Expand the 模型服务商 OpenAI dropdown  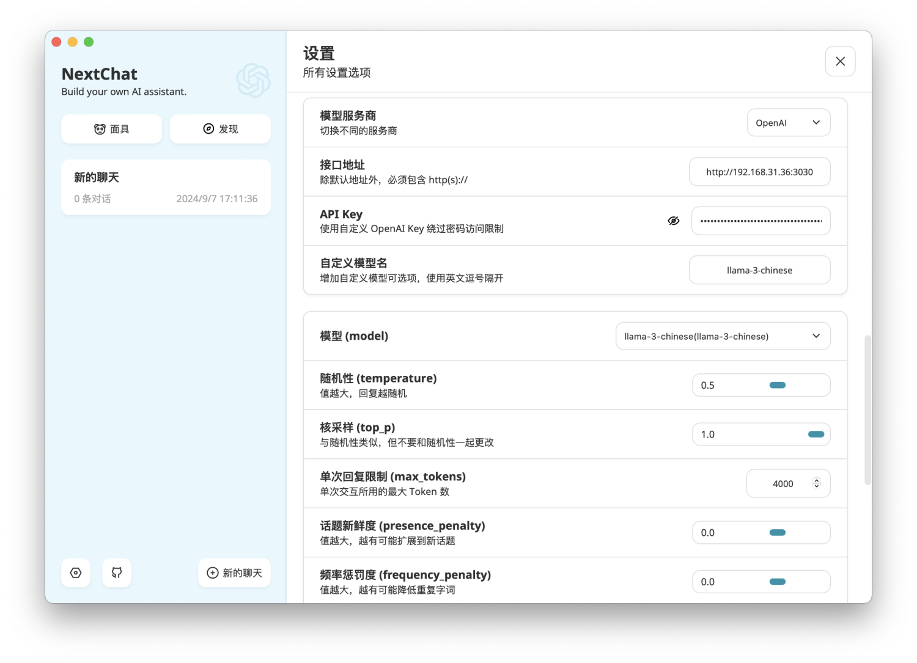tap(788, 123)
